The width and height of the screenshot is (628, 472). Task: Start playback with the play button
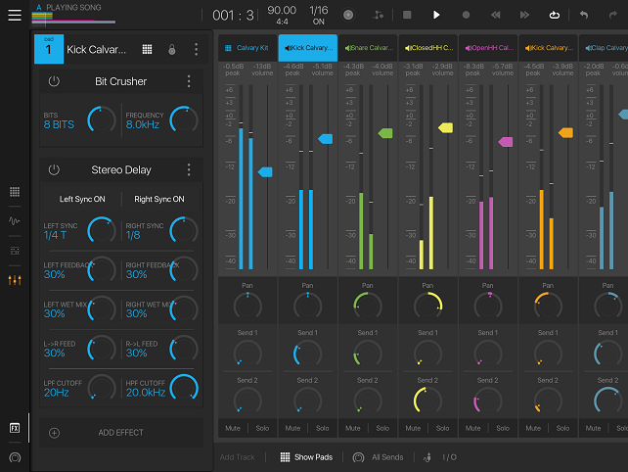[436, 15]
